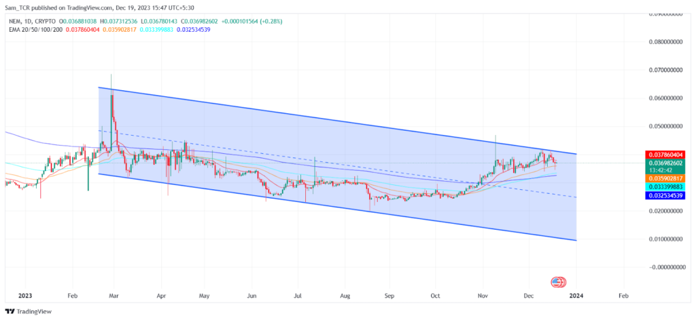Viewport: 696px width, 320px height.
Task: Select the channel's upper blue trendline
Action: 337,121
